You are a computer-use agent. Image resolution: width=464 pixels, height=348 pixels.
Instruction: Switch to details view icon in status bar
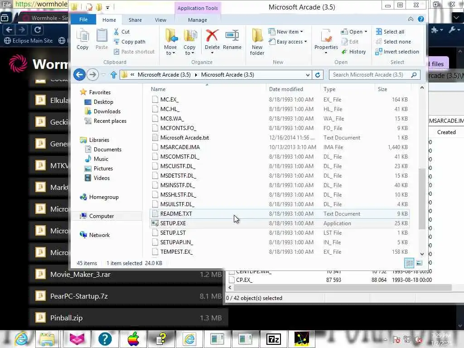tap(409, 263)
